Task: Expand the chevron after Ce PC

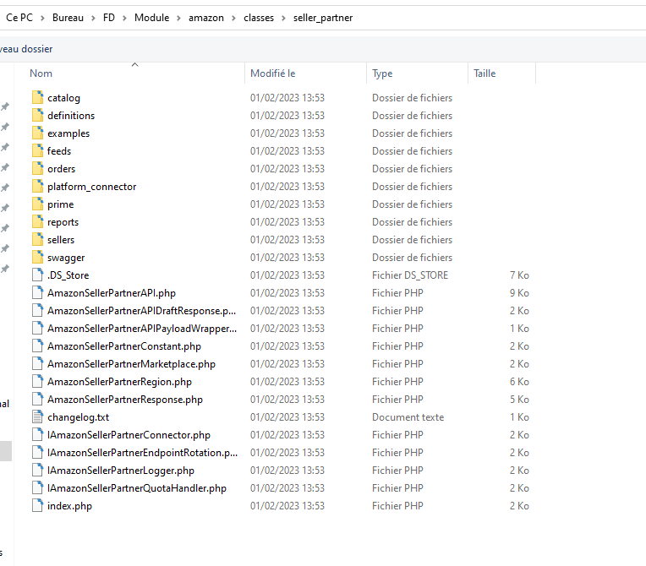Action: (x=42, y=18)
